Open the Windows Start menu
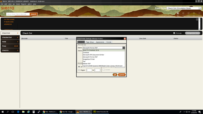This screenshot has height=114, width=203. point(3,112)
